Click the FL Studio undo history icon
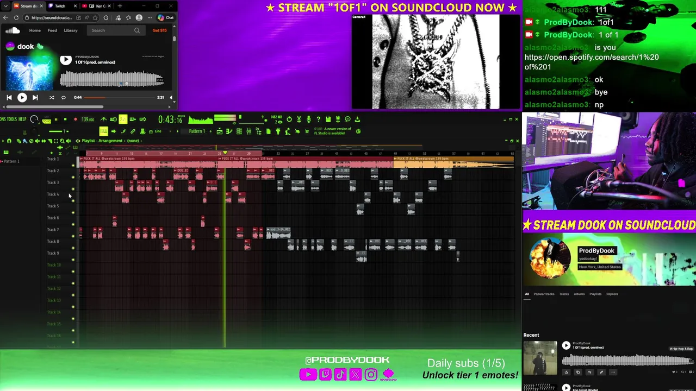 (289, 119)
